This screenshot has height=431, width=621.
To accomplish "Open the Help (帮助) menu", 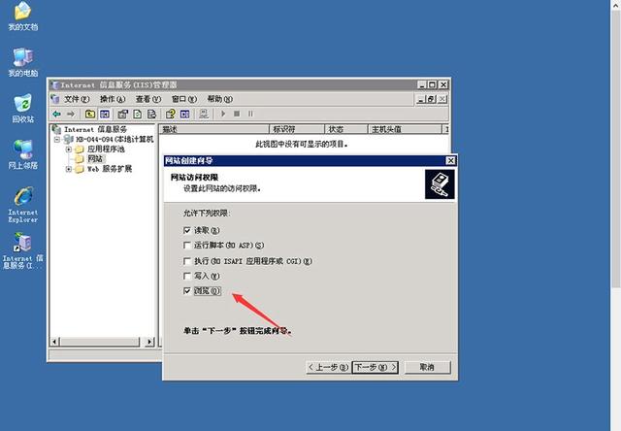I will pos(220,99).
